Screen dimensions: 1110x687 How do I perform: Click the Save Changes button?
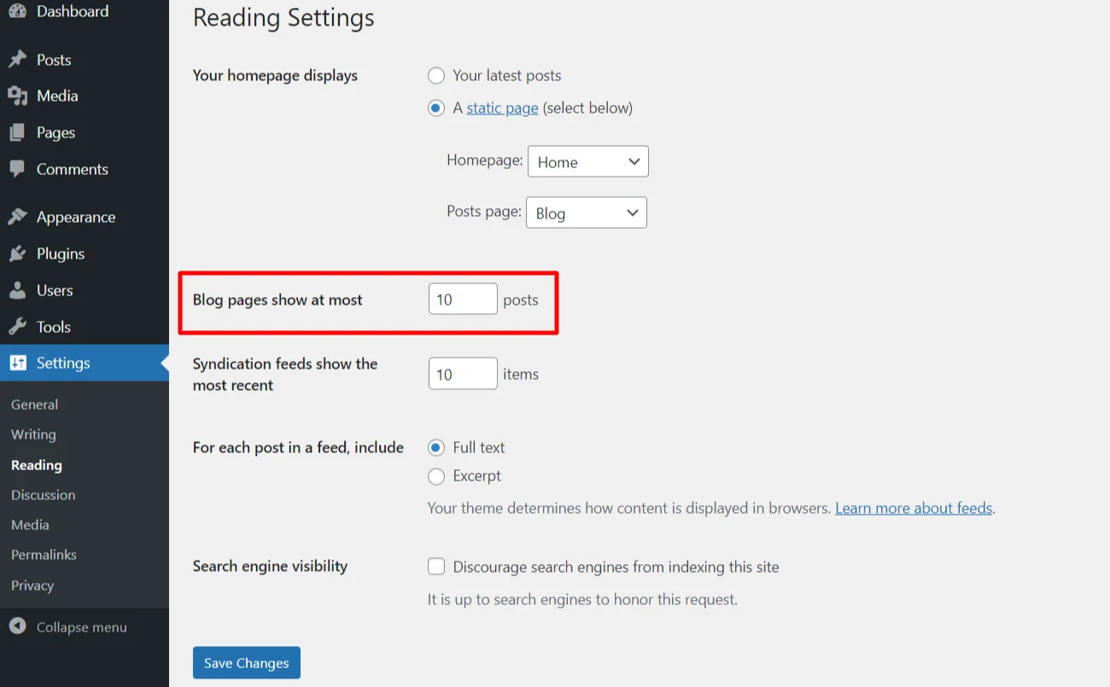(247, 662)
